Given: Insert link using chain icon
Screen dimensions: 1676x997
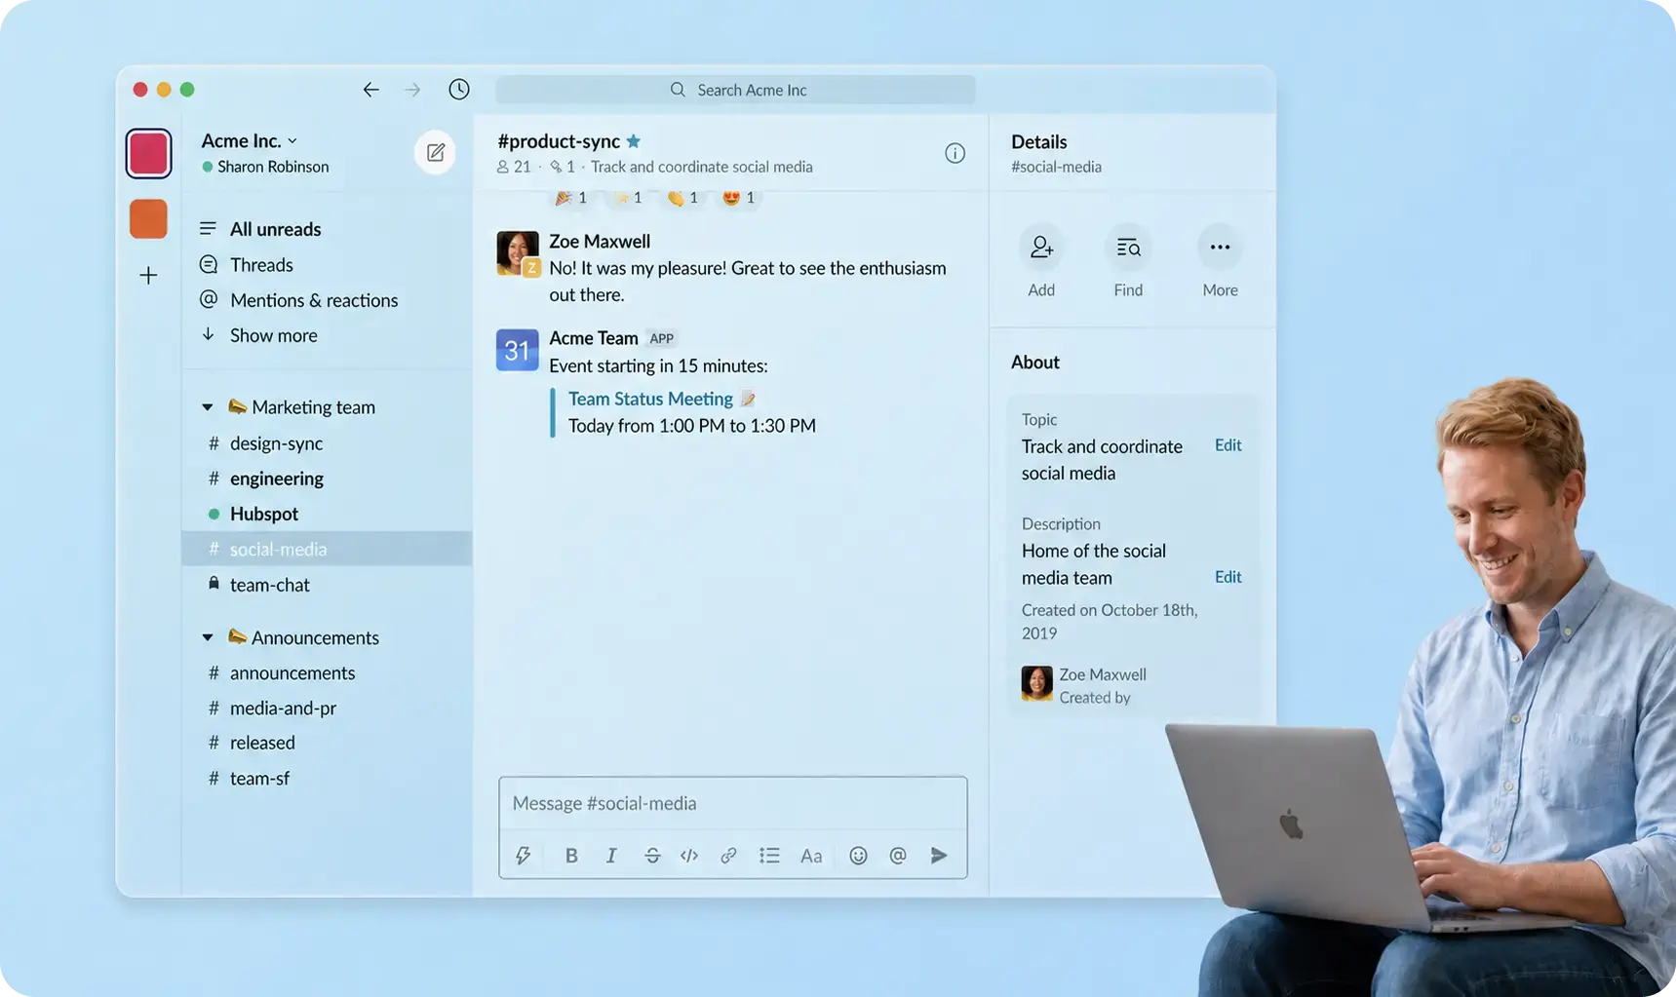Looking at the screenshot, I should click(728, 856).
